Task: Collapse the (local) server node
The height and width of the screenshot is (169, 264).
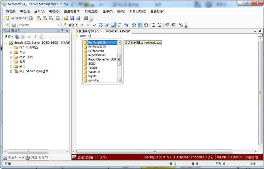Action: tap(6, 43)
